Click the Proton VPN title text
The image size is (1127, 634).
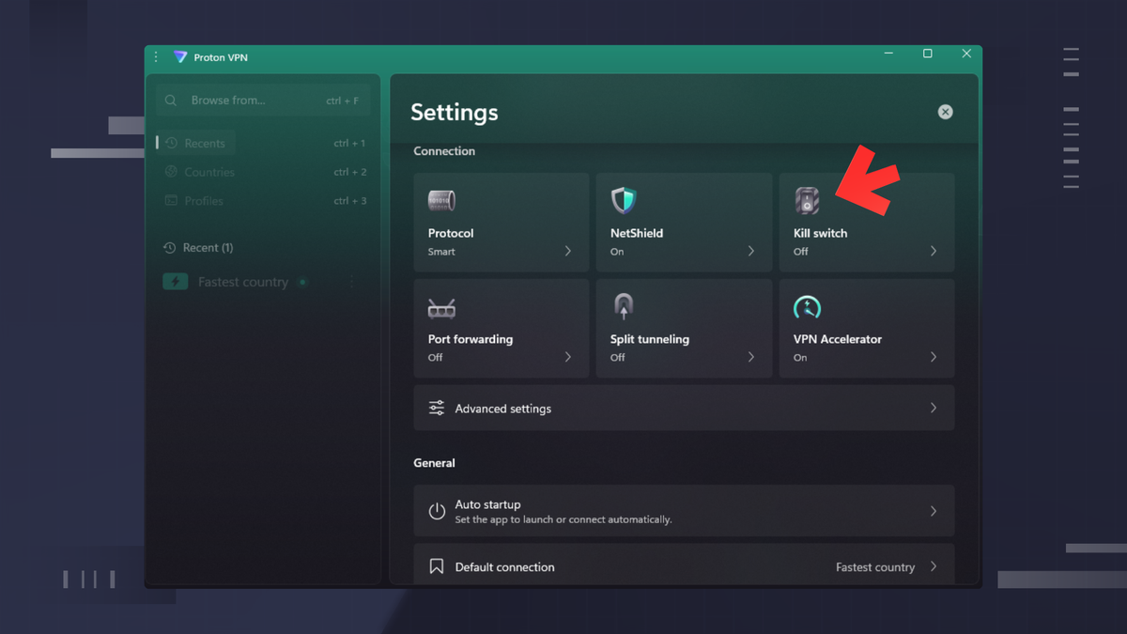coord(221,57)
